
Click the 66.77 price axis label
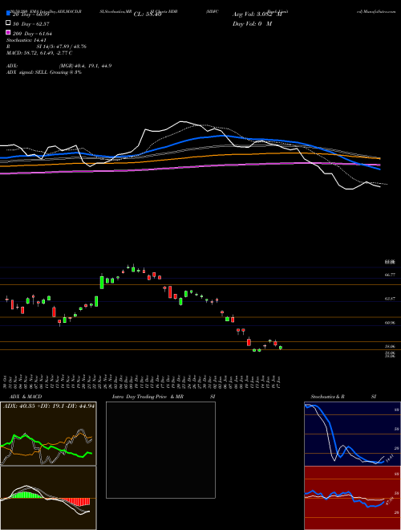click(390, 275)
